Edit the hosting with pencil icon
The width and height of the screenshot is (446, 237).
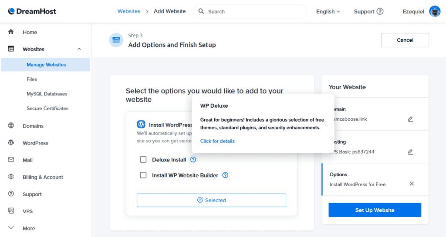[x=410, y=152]
